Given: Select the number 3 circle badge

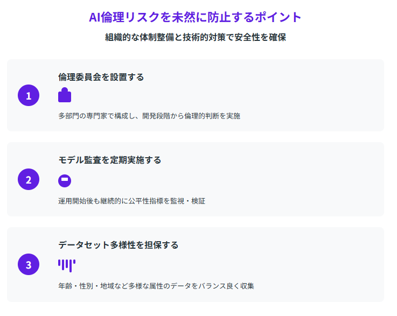Looking at the screenshot, I should [29, 264].
